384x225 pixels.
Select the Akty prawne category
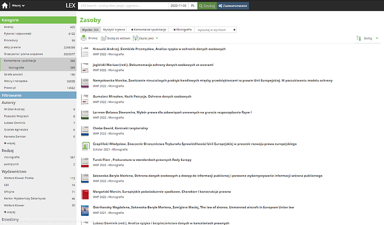tap(12, 47)
